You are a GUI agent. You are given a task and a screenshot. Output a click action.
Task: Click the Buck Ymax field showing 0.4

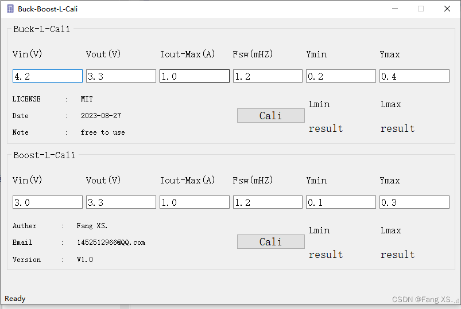tap(414, 76)
